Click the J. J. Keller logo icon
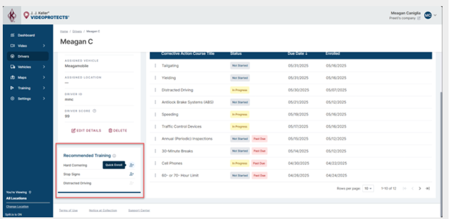The image size is (453, 219). coord(12,16)
